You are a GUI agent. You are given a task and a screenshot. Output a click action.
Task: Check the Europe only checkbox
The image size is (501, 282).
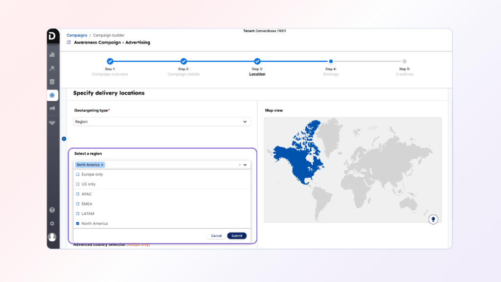coord(77,174)
